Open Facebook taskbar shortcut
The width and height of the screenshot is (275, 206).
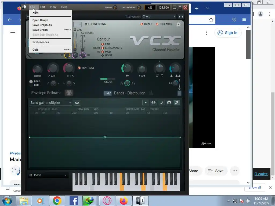tap(74, 201)
